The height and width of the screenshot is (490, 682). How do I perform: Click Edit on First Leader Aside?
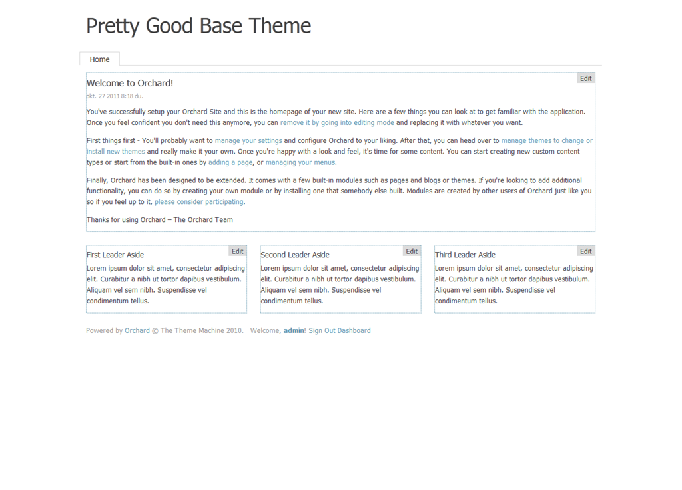237,251
